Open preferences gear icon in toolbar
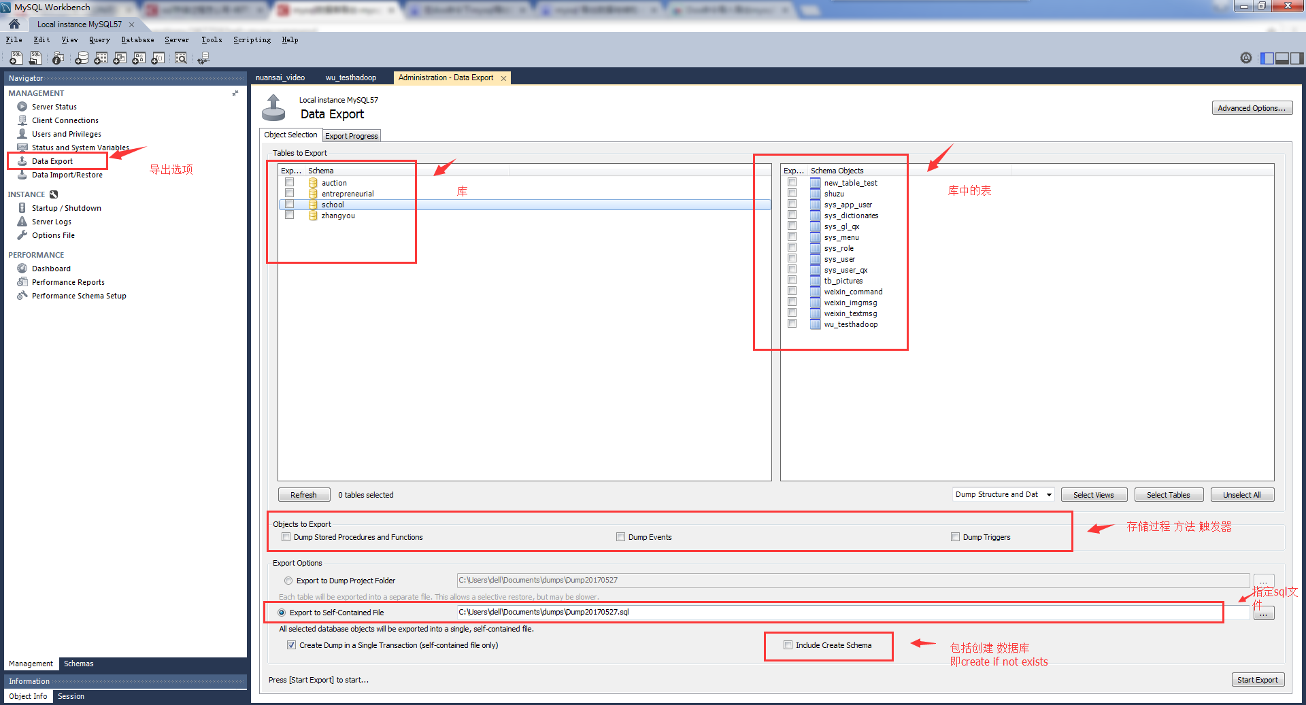This screenshot has height=705, width=1306. point(1246,58)
